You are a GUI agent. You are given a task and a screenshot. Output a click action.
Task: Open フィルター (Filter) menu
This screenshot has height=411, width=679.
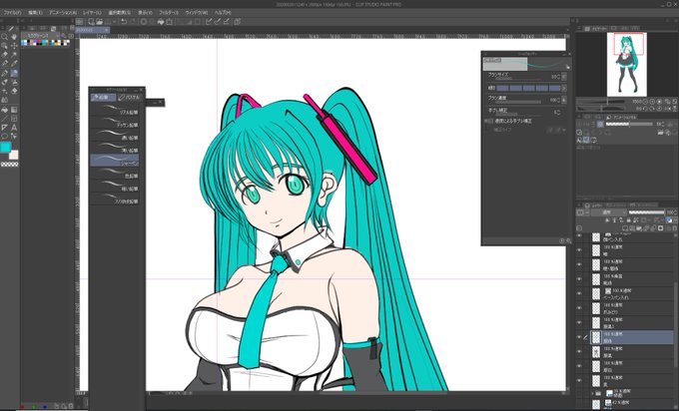pos(169,13)
